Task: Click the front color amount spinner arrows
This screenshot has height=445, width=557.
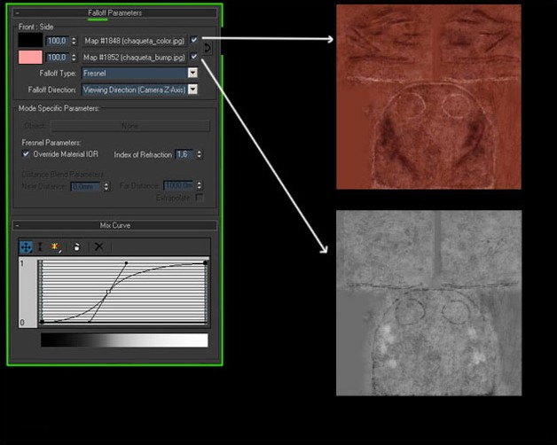Action: [74, 41]
